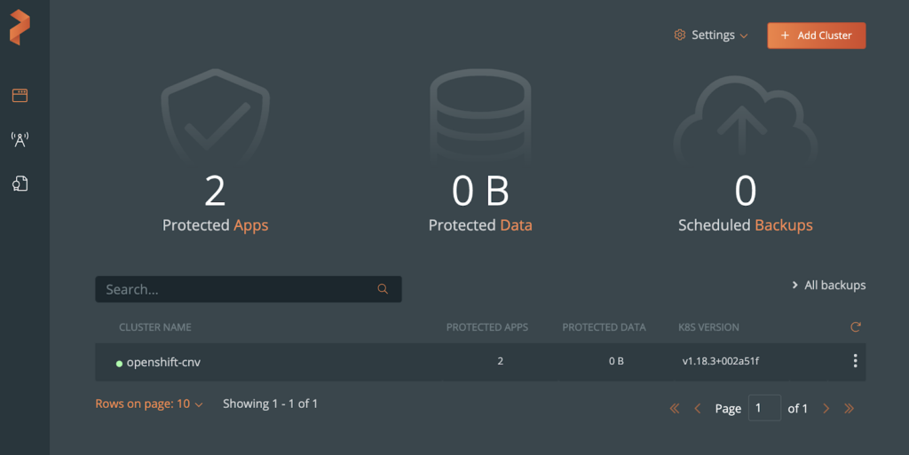Expand the All backups link
This screenshot has width=909, height=455.
click(828, 286)
